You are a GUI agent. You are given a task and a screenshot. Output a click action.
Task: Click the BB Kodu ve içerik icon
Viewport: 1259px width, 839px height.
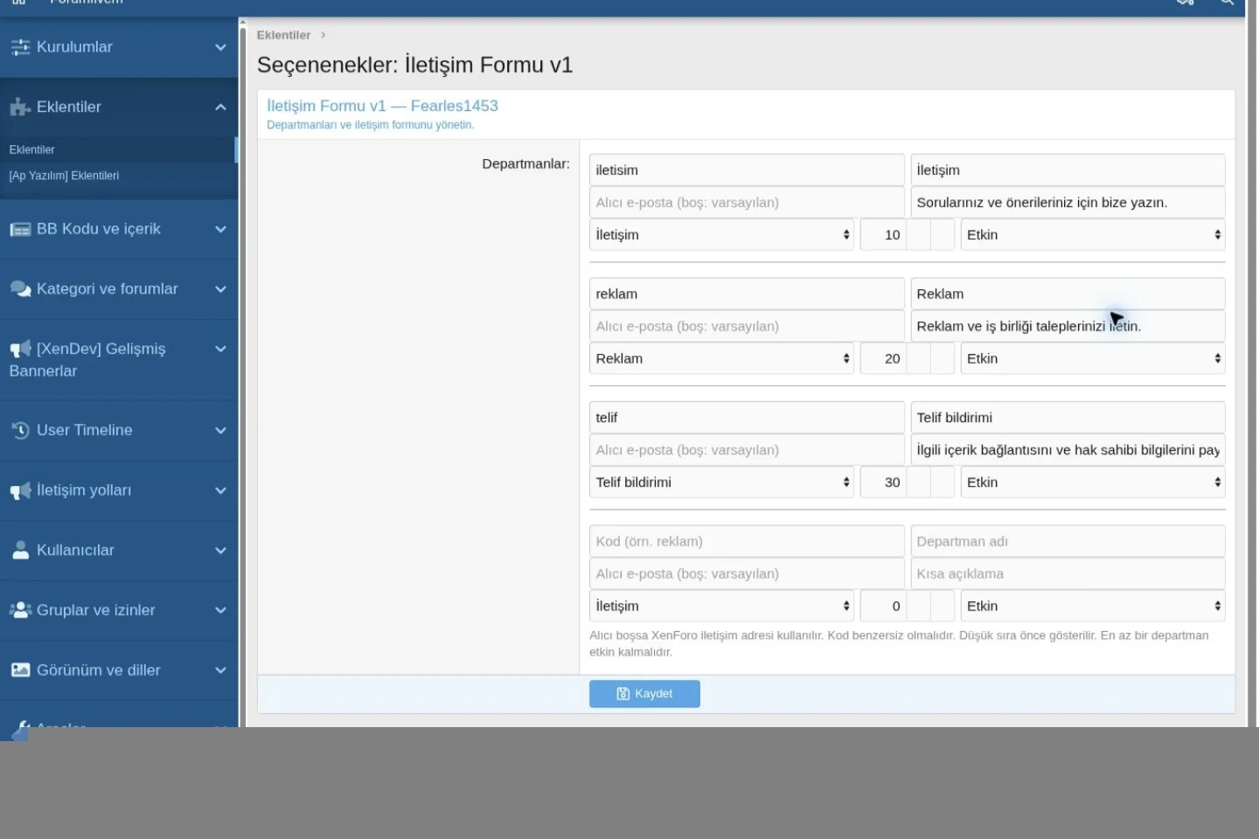[x=20, y=229]
